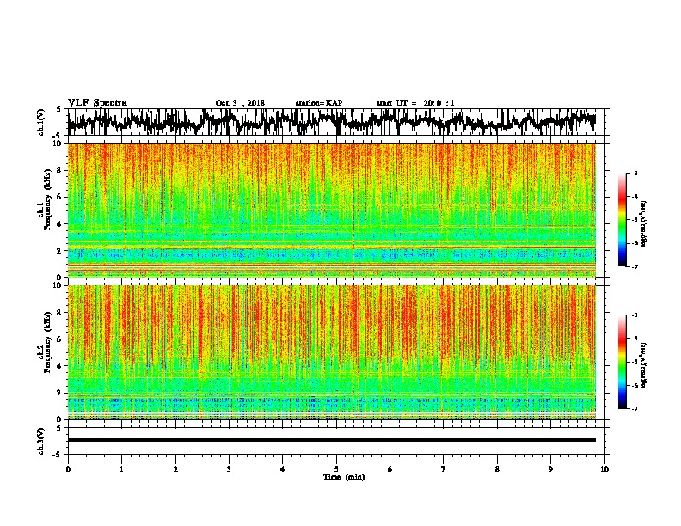Viewport: 681px width, 526px height.
Task: Click the "-3" label on ch.1 color bar
Action: point(635,173)
